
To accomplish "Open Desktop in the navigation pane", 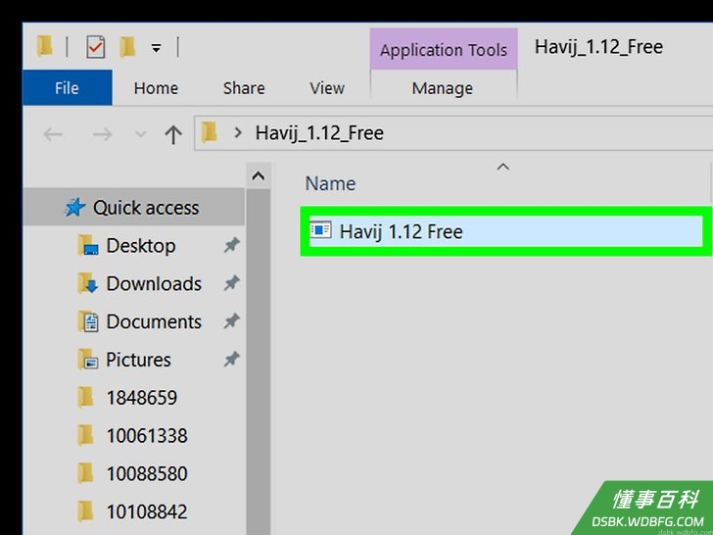I will pyautogui.click(x=140, y=246).
